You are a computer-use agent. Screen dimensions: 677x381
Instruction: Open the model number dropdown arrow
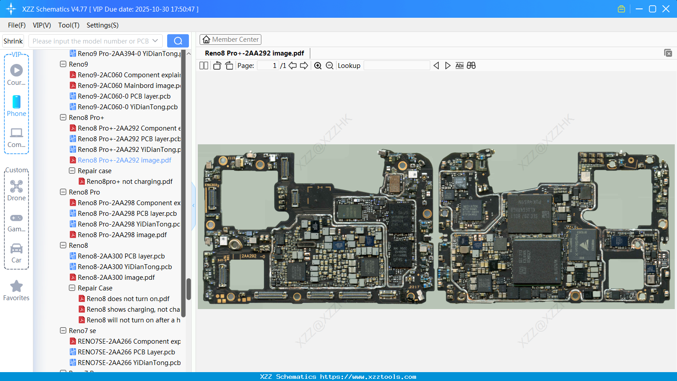pos(155,41)
